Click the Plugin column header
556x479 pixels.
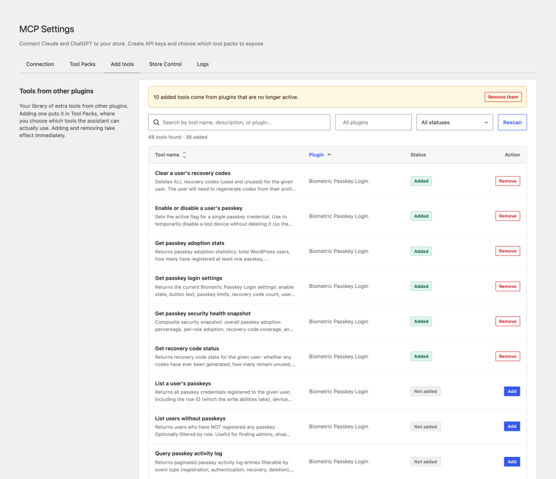[317, 155]
